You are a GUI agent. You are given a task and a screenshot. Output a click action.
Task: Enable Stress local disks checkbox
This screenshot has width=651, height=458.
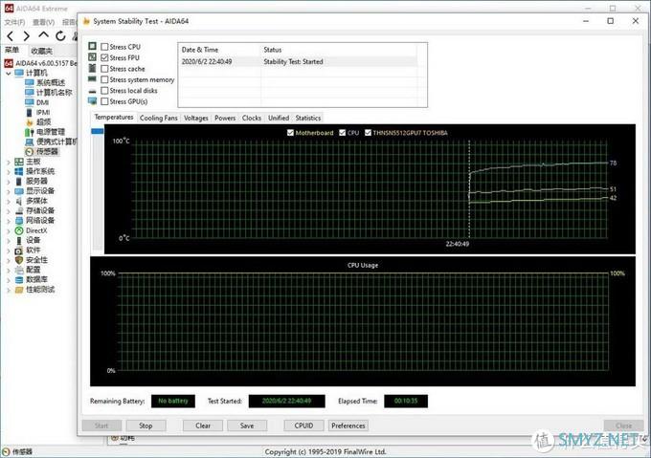click(x=104, y=90)
